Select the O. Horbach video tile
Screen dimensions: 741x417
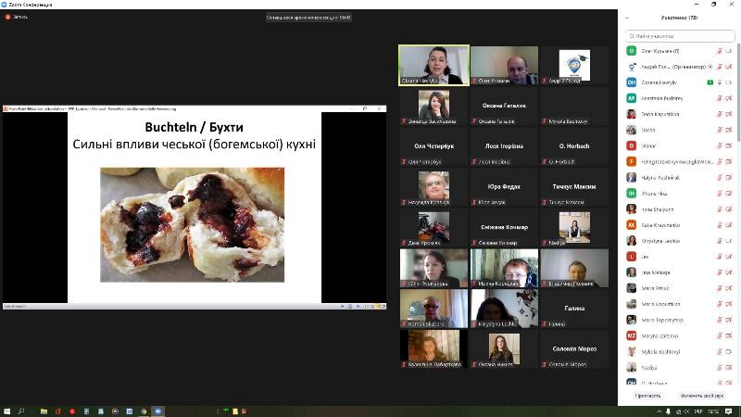coord(574,146)
